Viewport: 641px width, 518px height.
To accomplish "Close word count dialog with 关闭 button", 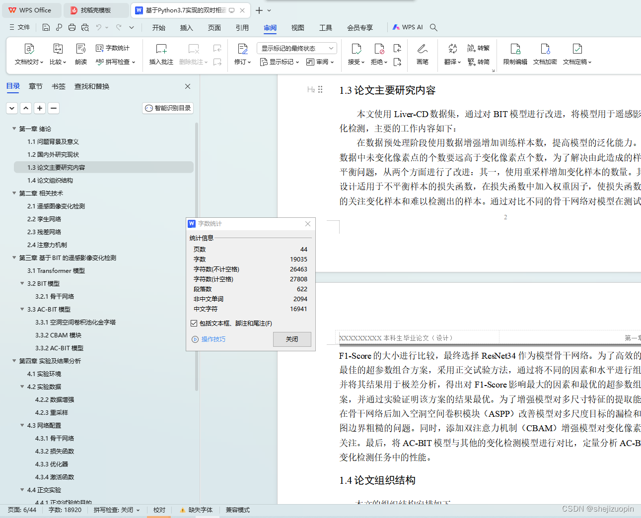I will [x=292, y=339].
